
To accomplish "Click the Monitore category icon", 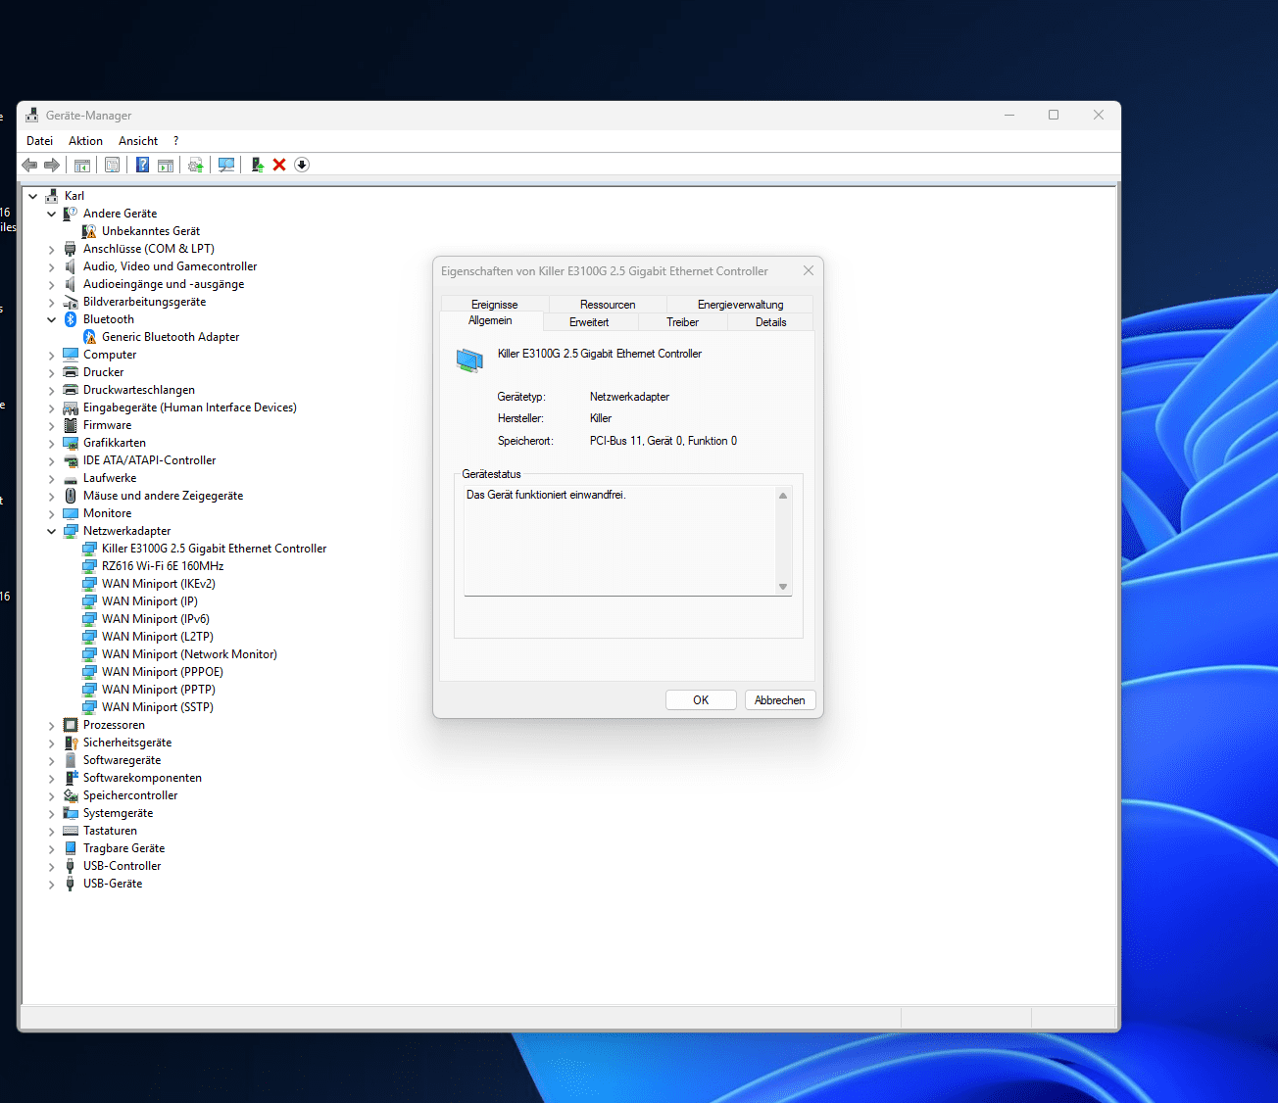I will click(71, 513).
